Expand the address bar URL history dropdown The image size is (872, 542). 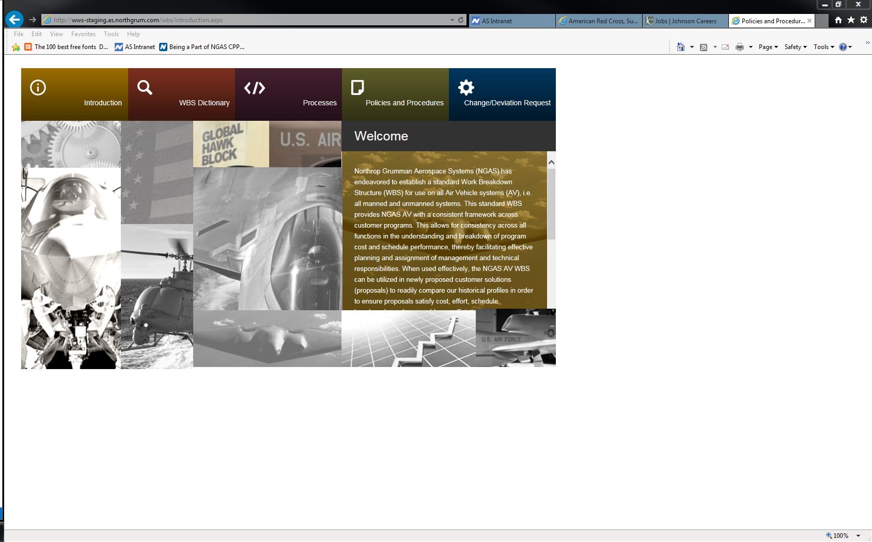[x=452, y=20]
